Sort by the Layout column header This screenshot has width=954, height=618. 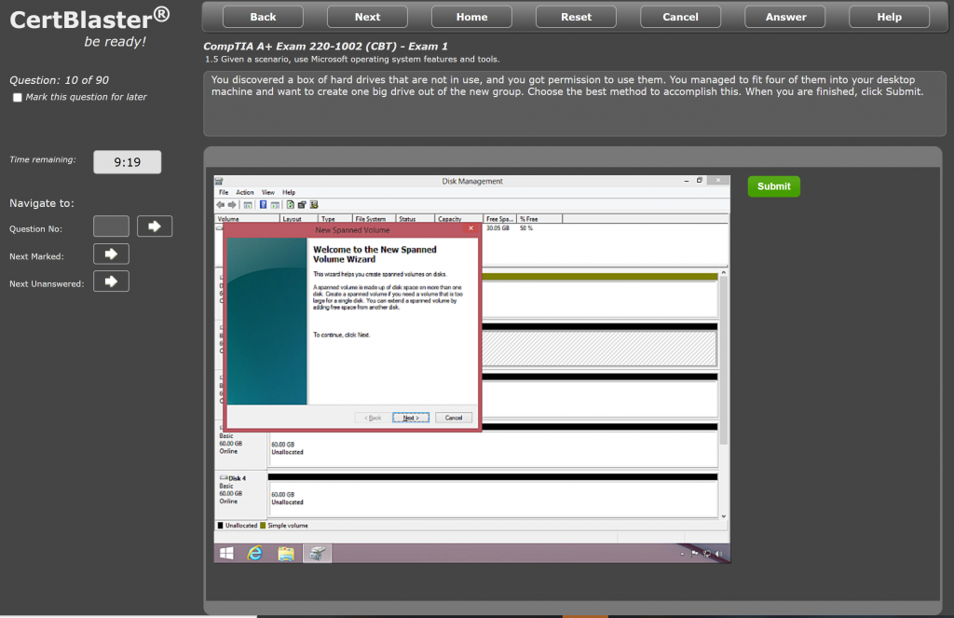click(299, 218)
